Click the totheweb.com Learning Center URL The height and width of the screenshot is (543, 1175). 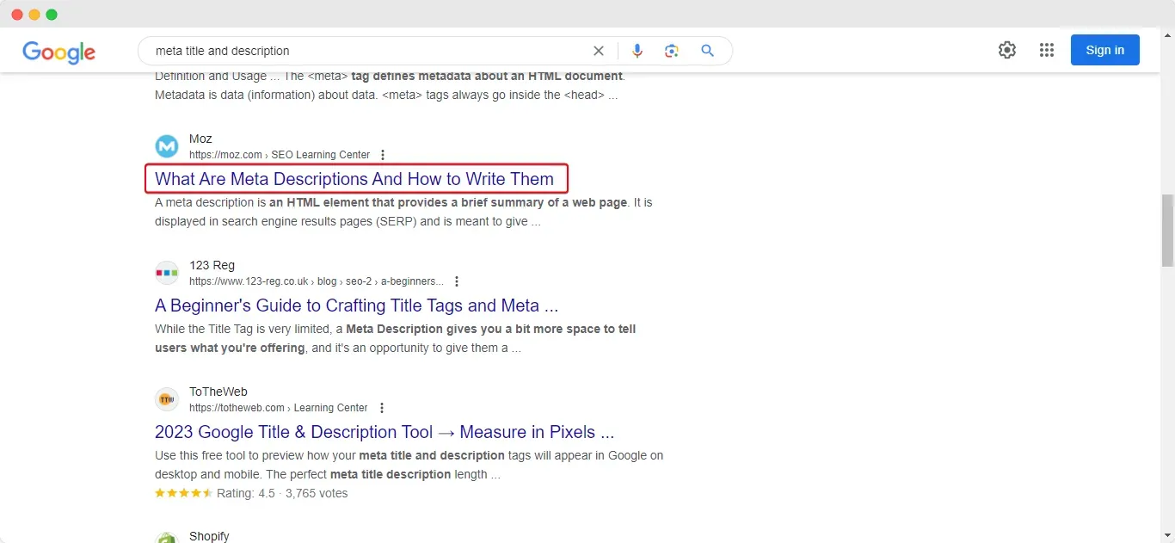click(279, 408)
